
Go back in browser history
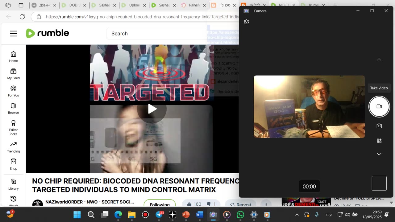pos(9,17)
